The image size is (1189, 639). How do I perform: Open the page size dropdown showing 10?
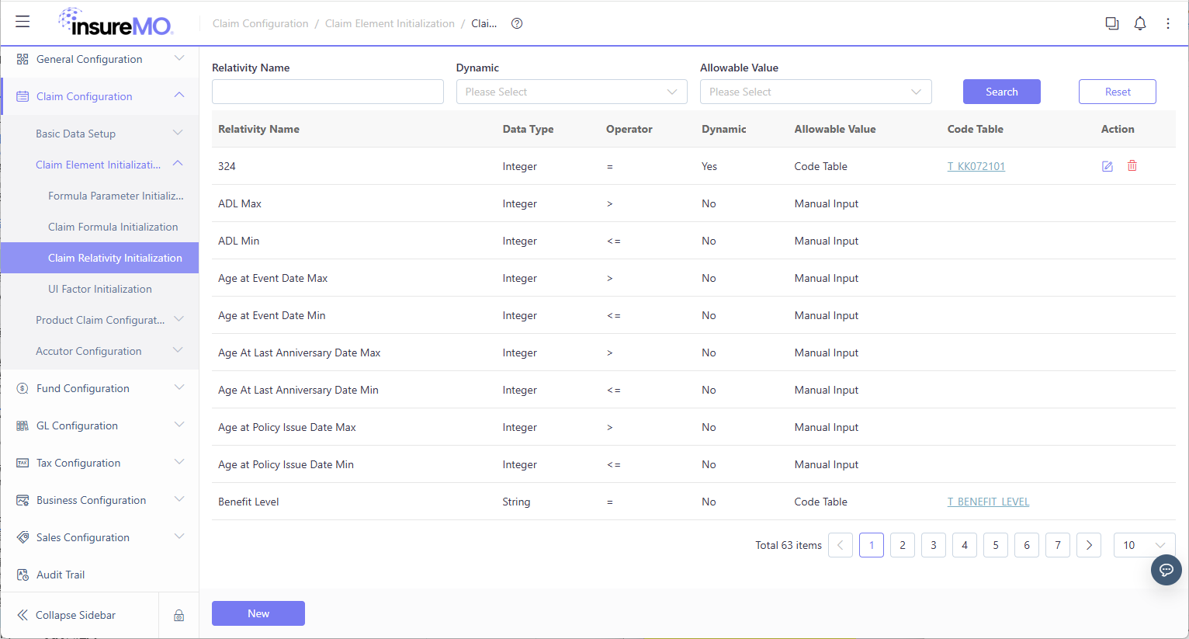pos(1144,545)
